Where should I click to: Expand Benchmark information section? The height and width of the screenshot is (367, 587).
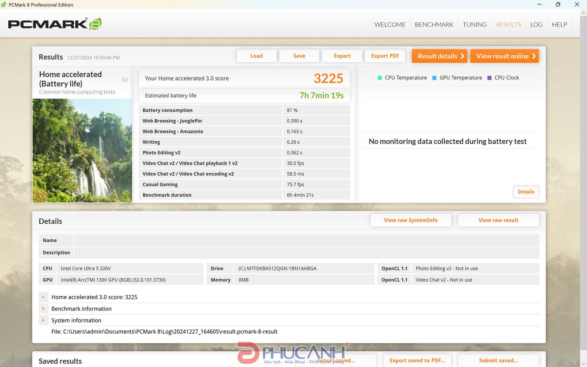coord(43,309)
